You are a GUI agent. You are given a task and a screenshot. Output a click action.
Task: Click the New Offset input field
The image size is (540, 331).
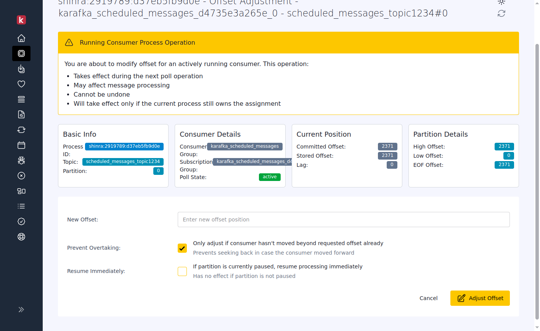click(343, 220)
